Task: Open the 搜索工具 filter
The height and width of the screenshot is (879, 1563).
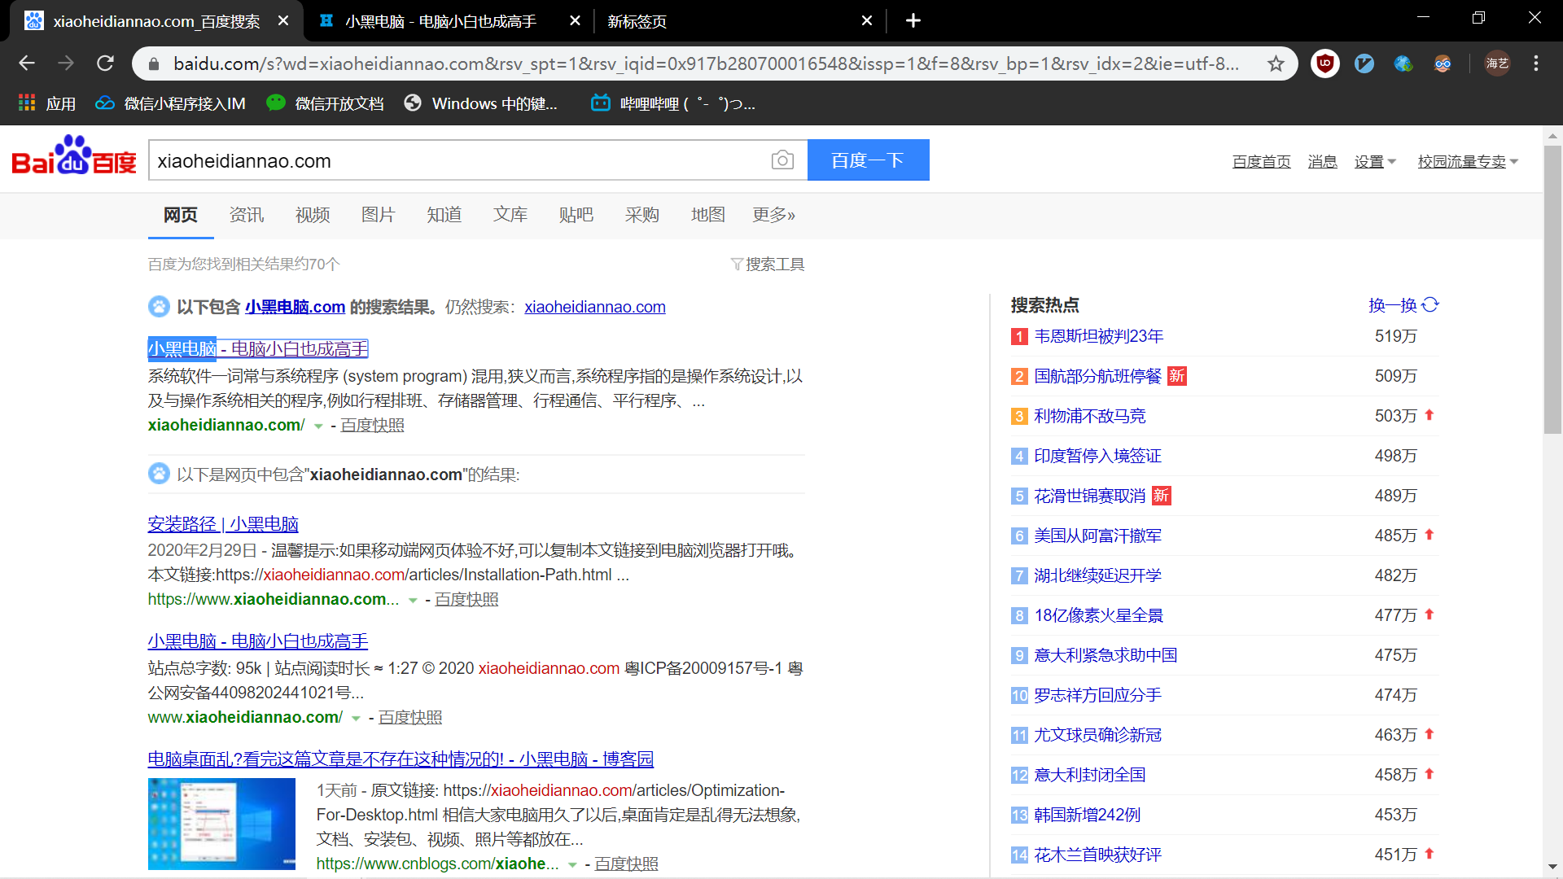Action: pyautogui.click(x=767, y=265)
